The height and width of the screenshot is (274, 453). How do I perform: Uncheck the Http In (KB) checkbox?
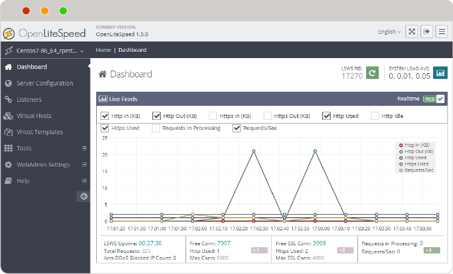[x=105, y=115]
